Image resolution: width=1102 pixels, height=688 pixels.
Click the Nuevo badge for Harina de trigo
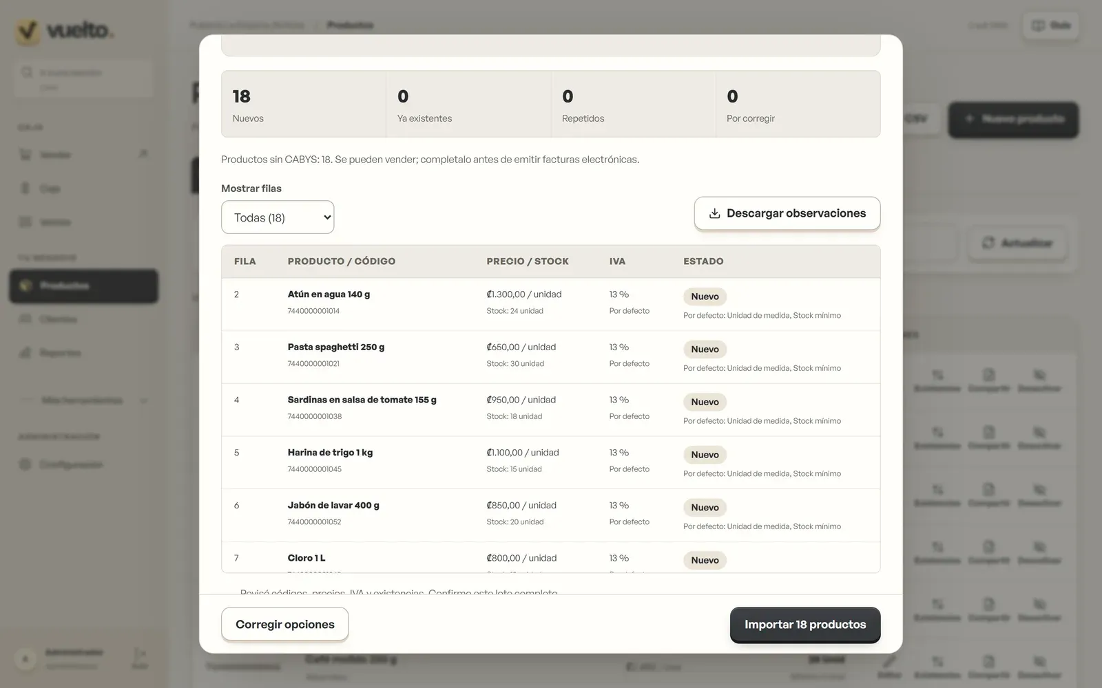[x=705, y=455]
